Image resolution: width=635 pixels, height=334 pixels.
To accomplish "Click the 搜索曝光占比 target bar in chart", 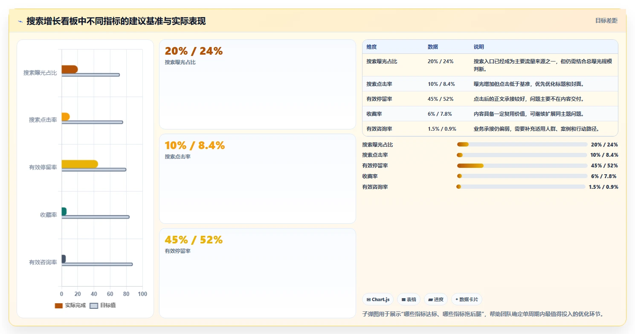I will tap(91, 75).
